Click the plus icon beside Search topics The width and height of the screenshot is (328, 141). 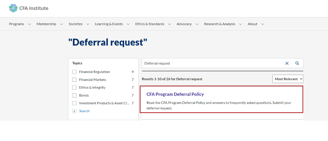74,111
